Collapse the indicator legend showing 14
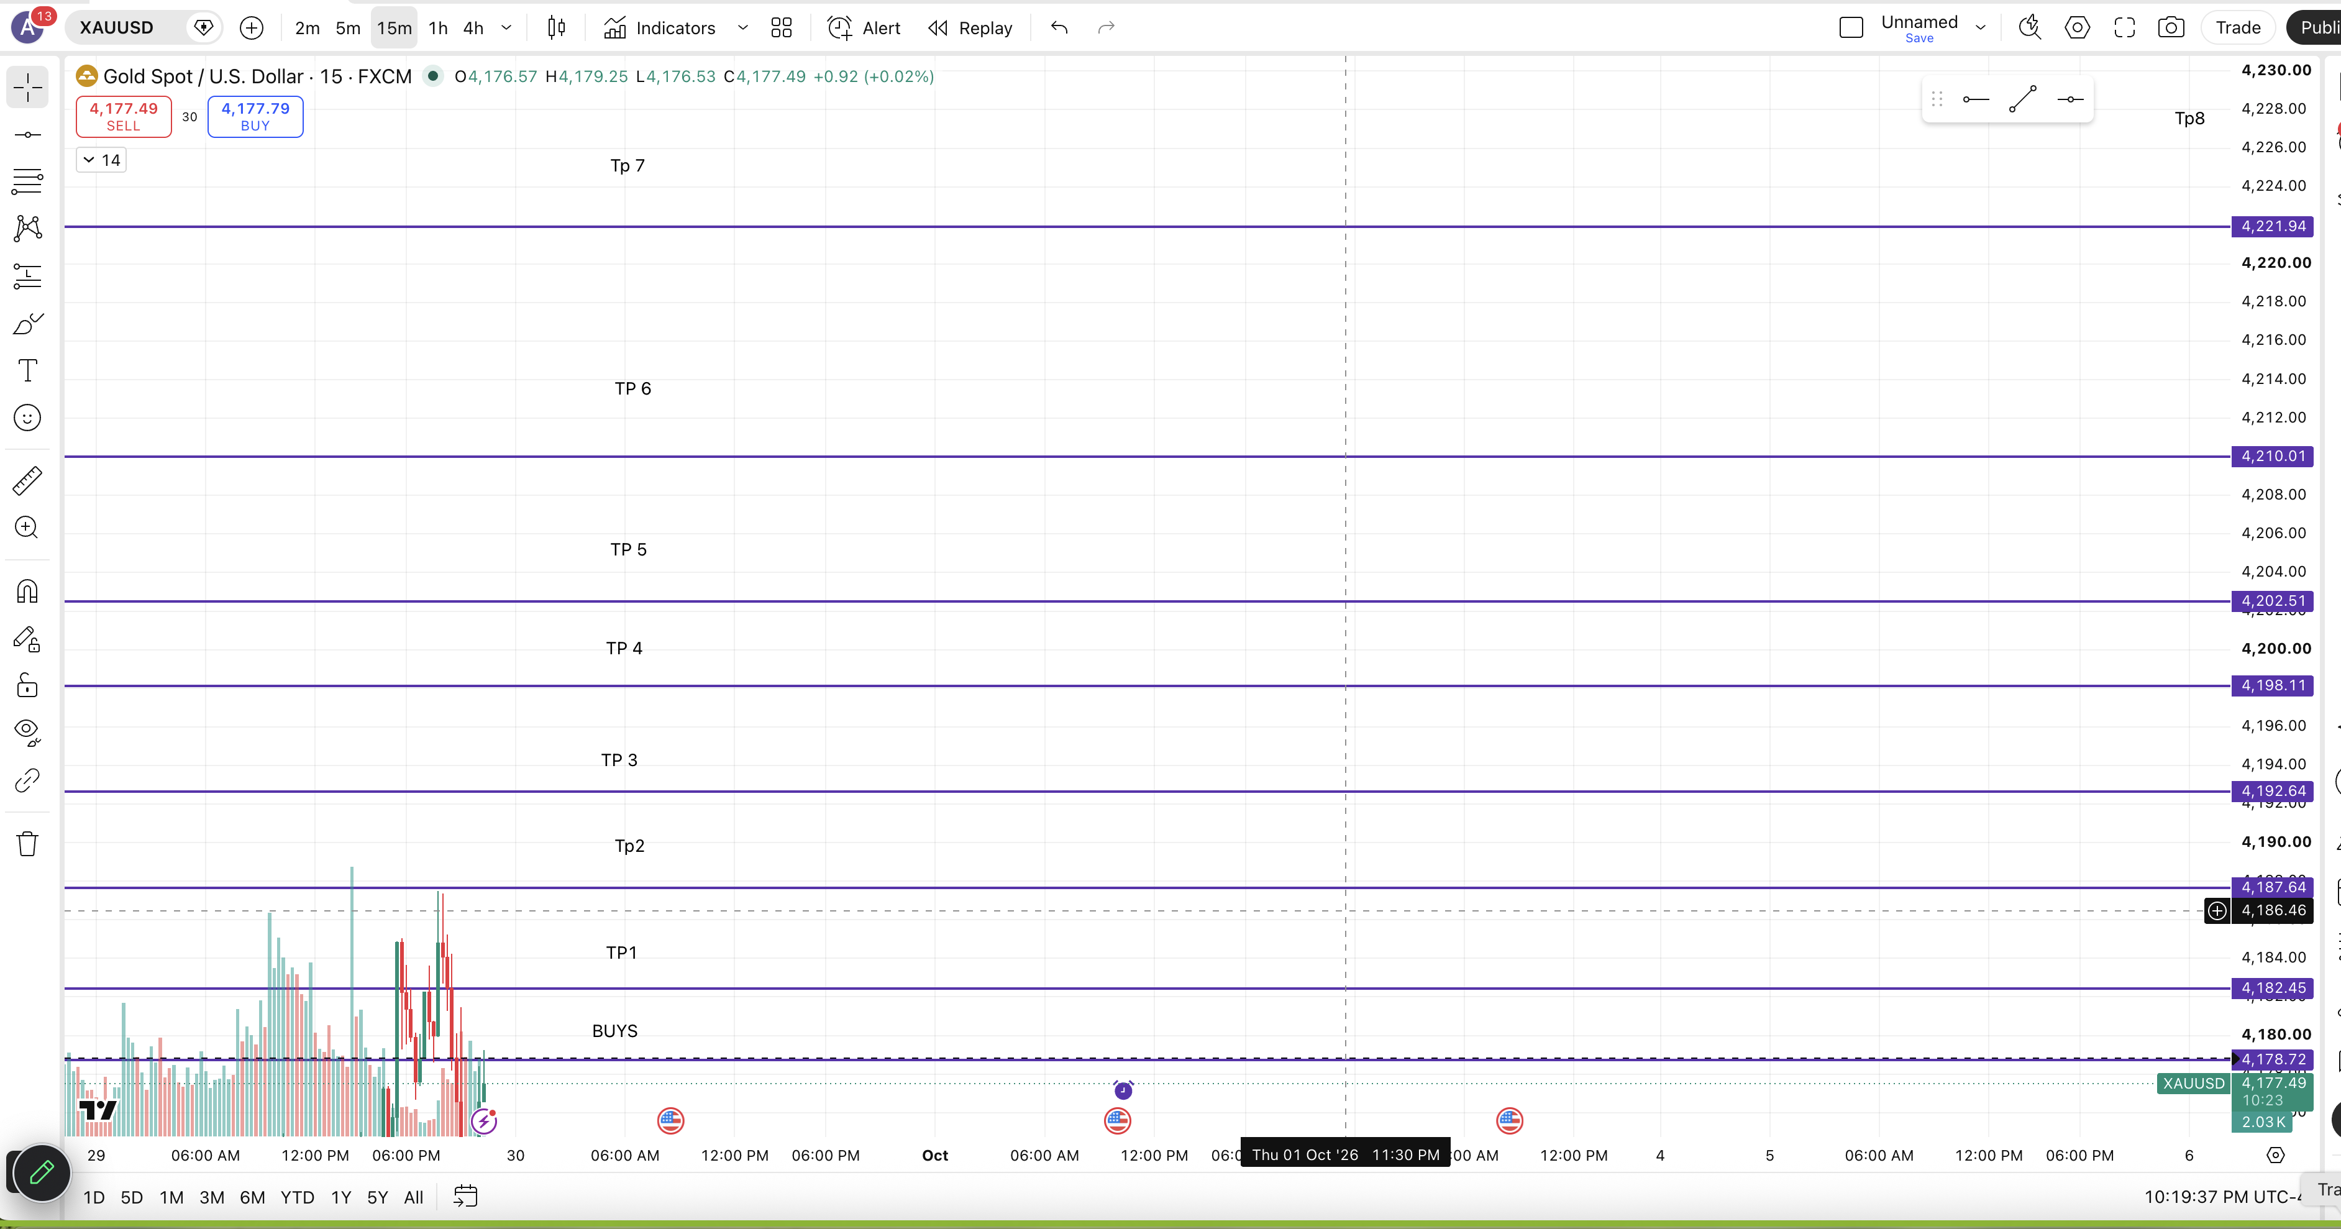 (101, 161)
